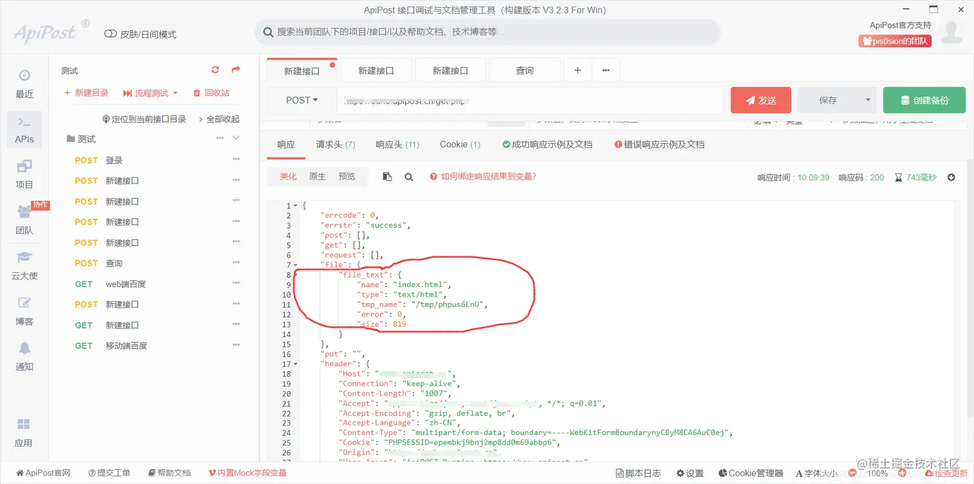
Task: Open the Cookie管理器
Action: pos(750,473)
